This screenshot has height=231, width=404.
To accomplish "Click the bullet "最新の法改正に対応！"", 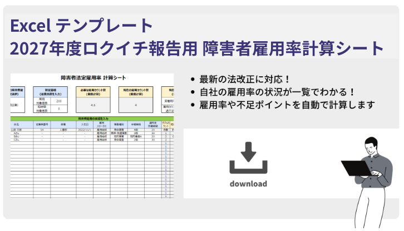I will (x=244, y=79).
